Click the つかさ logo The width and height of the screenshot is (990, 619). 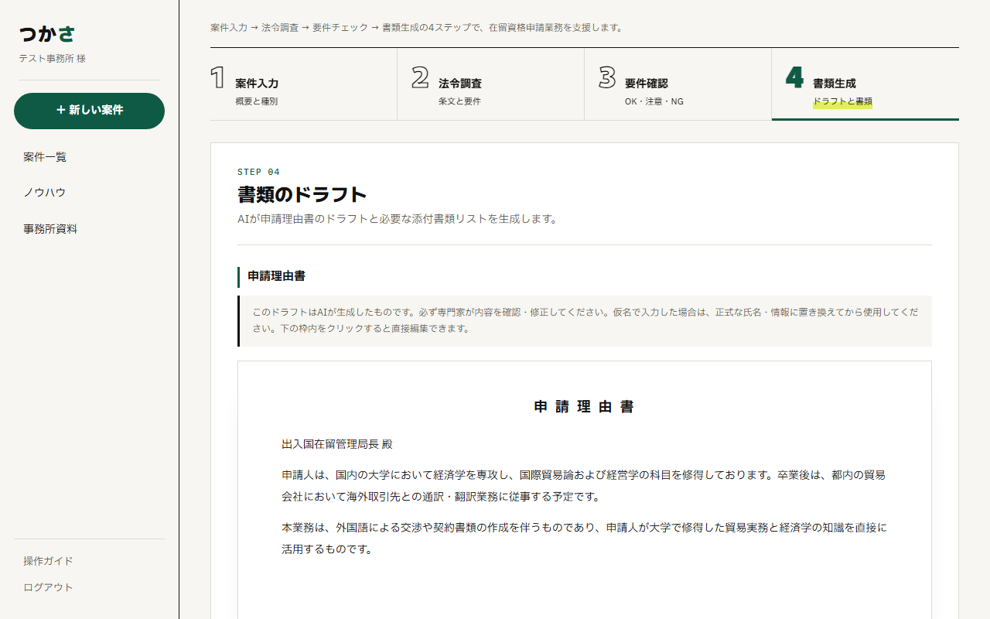47,34
